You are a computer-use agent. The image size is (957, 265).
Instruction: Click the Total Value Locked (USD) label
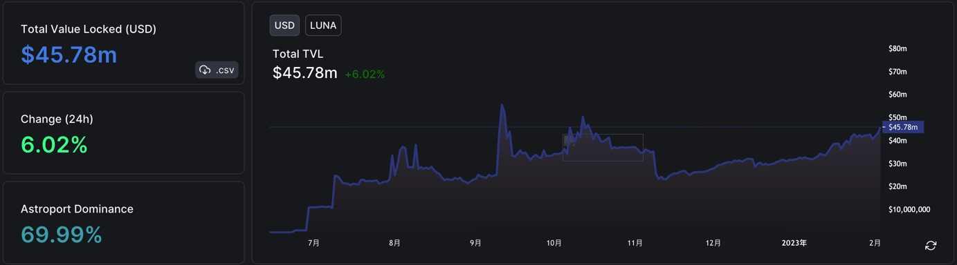[89, 29]
